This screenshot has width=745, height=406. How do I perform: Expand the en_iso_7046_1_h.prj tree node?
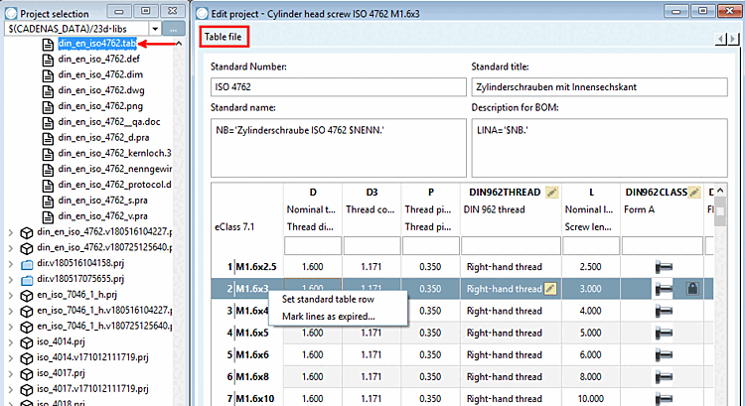point(11,295)
